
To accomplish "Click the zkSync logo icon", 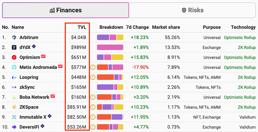I will tap(14, 87).
